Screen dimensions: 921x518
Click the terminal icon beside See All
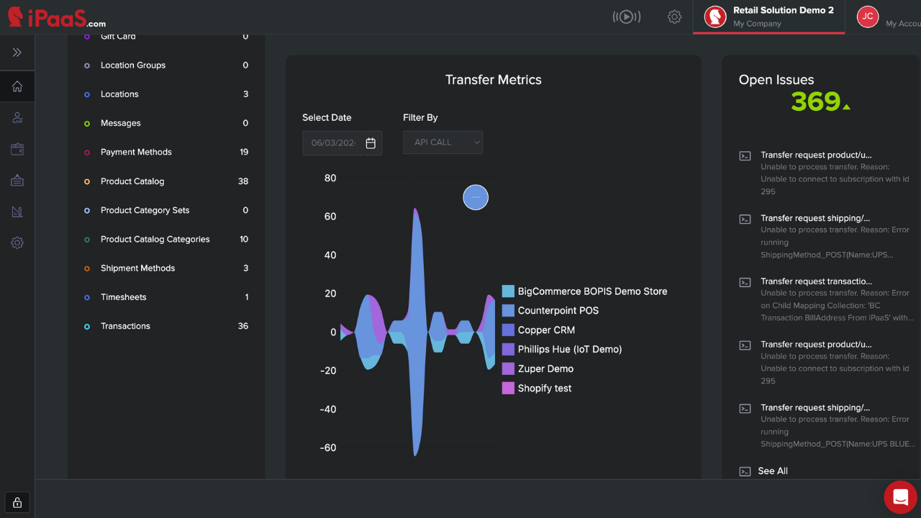pos(745,471)
